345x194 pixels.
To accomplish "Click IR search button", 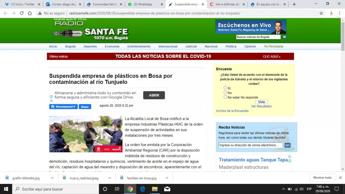I will click(x=285, y=37).
